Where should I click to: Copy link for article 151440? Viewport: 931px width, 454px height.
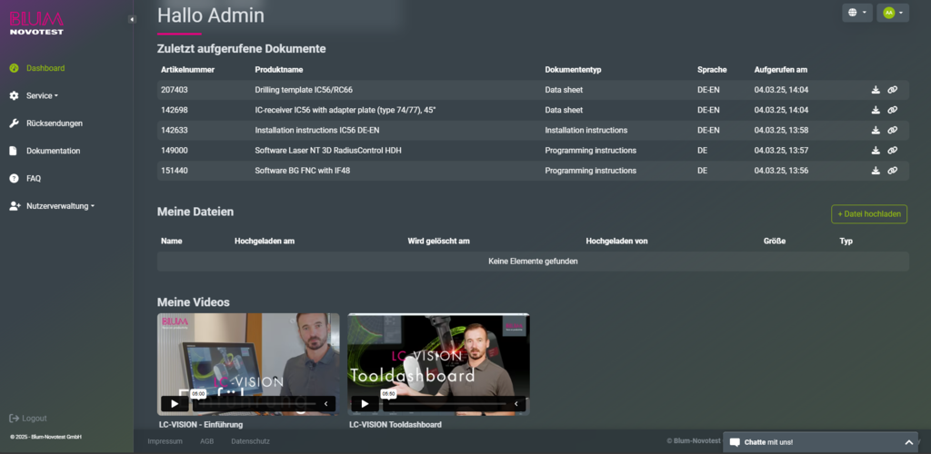(893, 171)
